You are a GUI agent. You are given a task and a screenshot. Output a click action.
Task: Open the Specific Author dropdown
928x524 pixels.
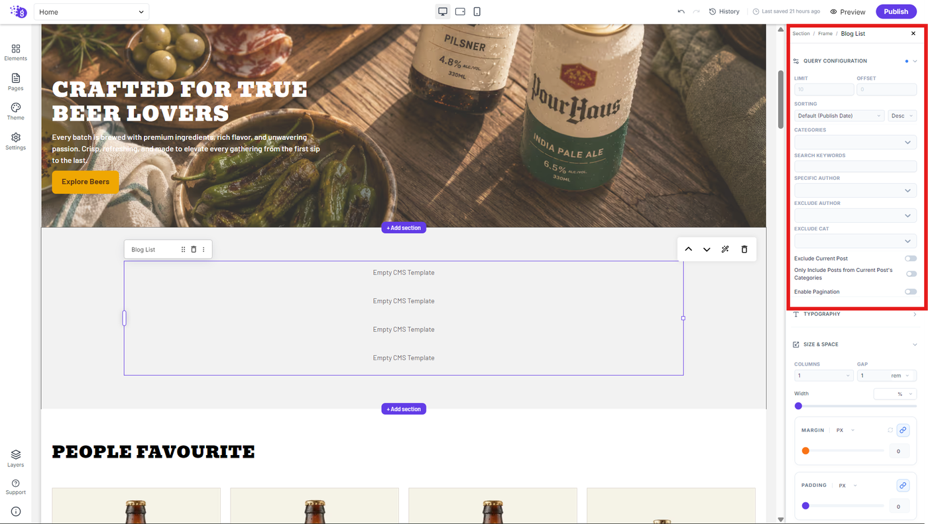(855, 190)
